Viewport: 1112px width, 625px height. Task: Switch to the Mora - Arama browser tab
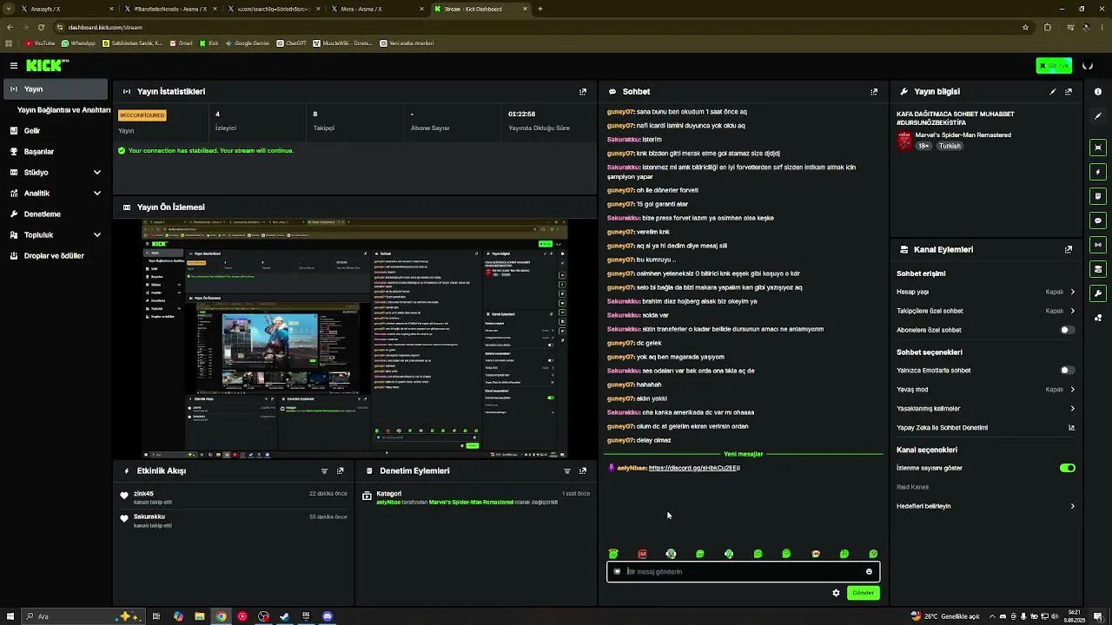[x=380, y=9]
